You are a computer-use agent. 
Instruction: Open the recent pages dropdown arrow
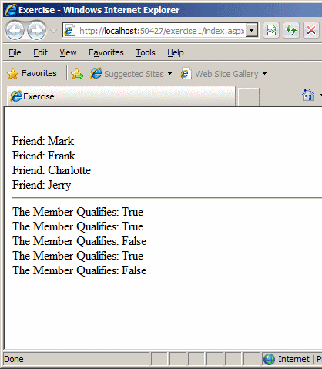coord(53,31)
